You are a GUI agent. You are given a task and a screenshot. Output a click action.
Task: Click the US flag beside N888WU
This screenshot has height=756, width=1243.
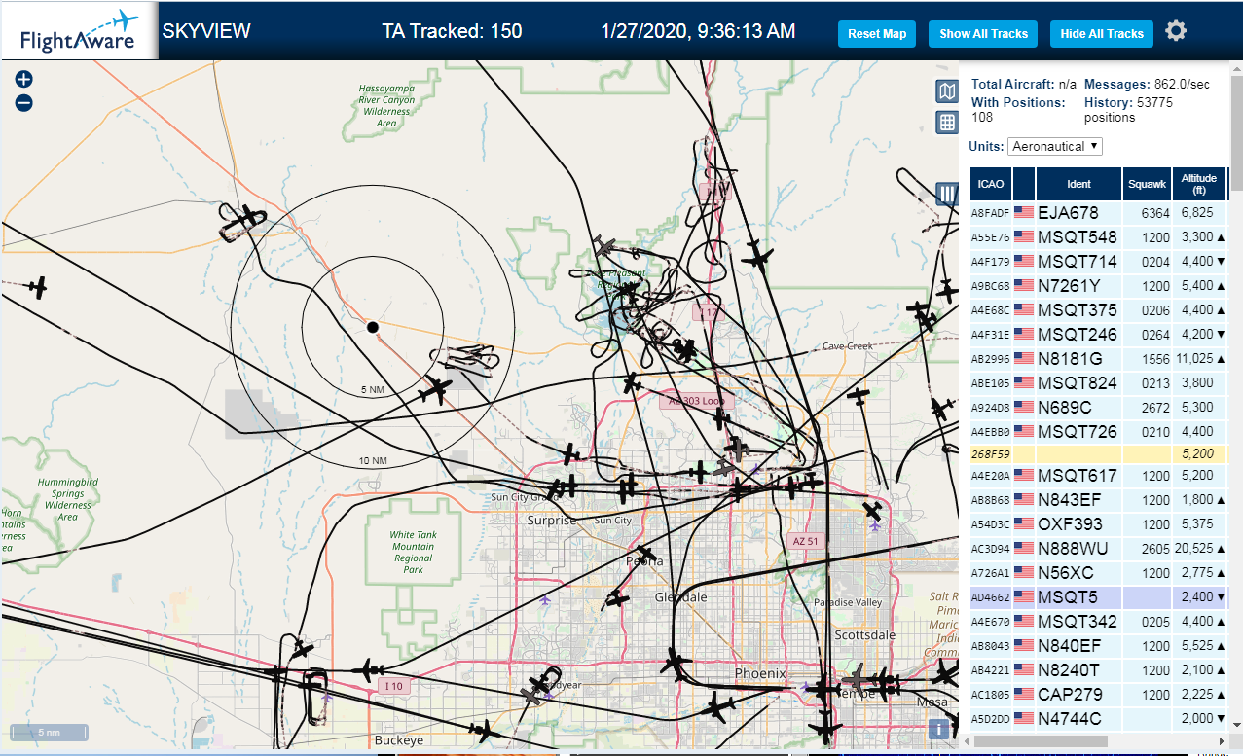coord(1024,549)
